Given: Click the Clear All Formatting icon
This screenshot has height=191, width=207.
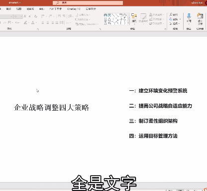Looking at the screenshot, I should click(36, 16).
